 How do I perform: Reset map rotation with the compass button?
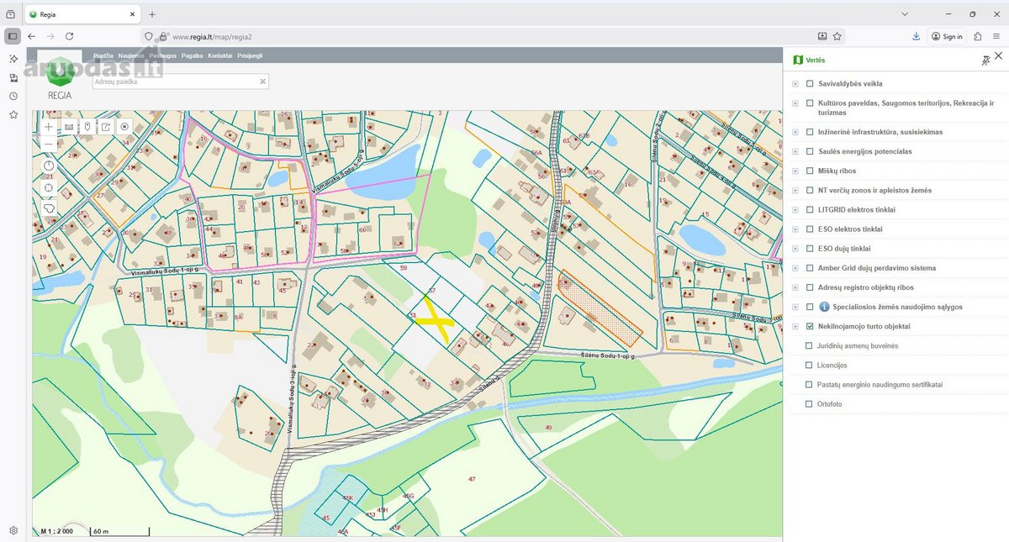[x=49, y=166]
